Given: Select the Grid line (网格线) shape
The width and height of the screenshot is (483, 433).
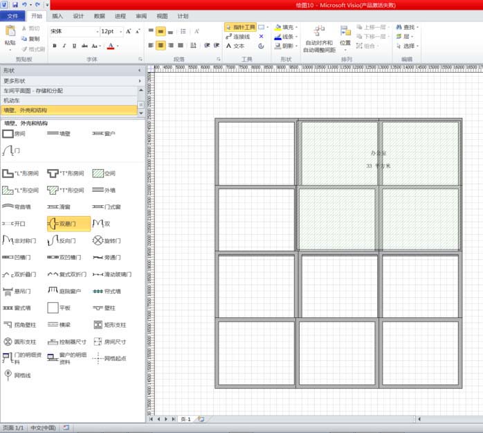Looking at the screenshot, I should coord(17,375).
